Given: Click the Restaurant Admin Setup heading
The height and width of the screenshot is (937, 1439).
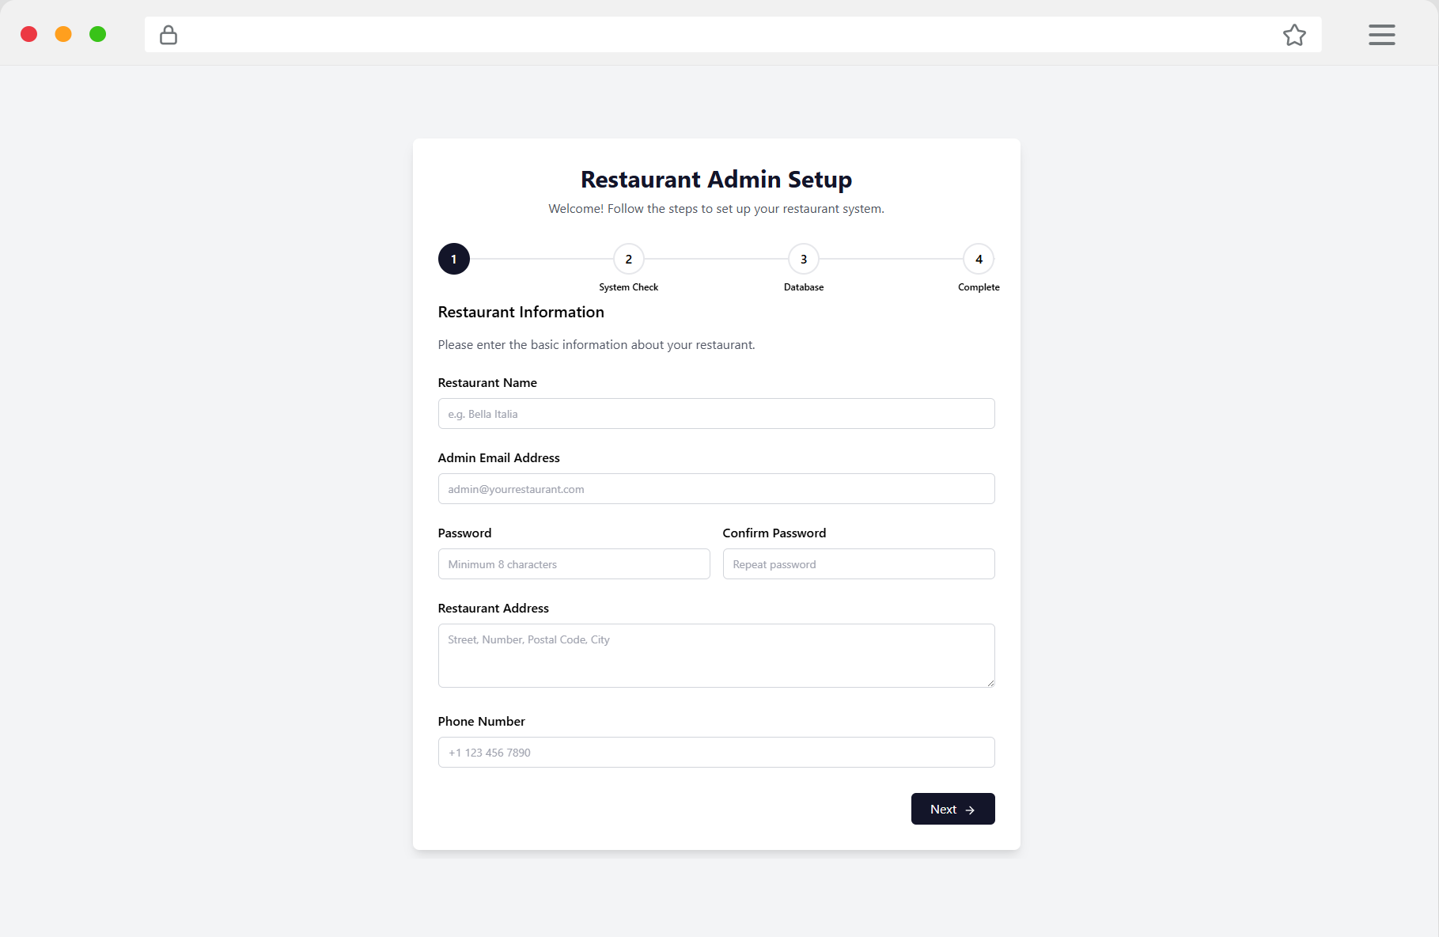Looking at the screenshot, I should click(x=716, y=180).
